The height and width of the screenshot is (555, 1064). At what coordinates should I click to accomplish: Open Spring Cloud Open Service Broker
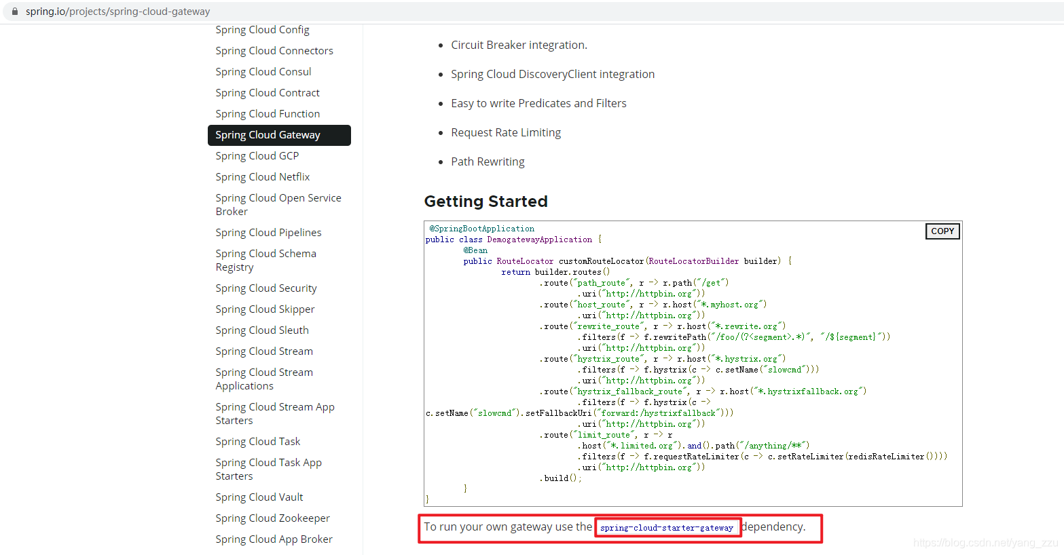[x=278, y=205]
